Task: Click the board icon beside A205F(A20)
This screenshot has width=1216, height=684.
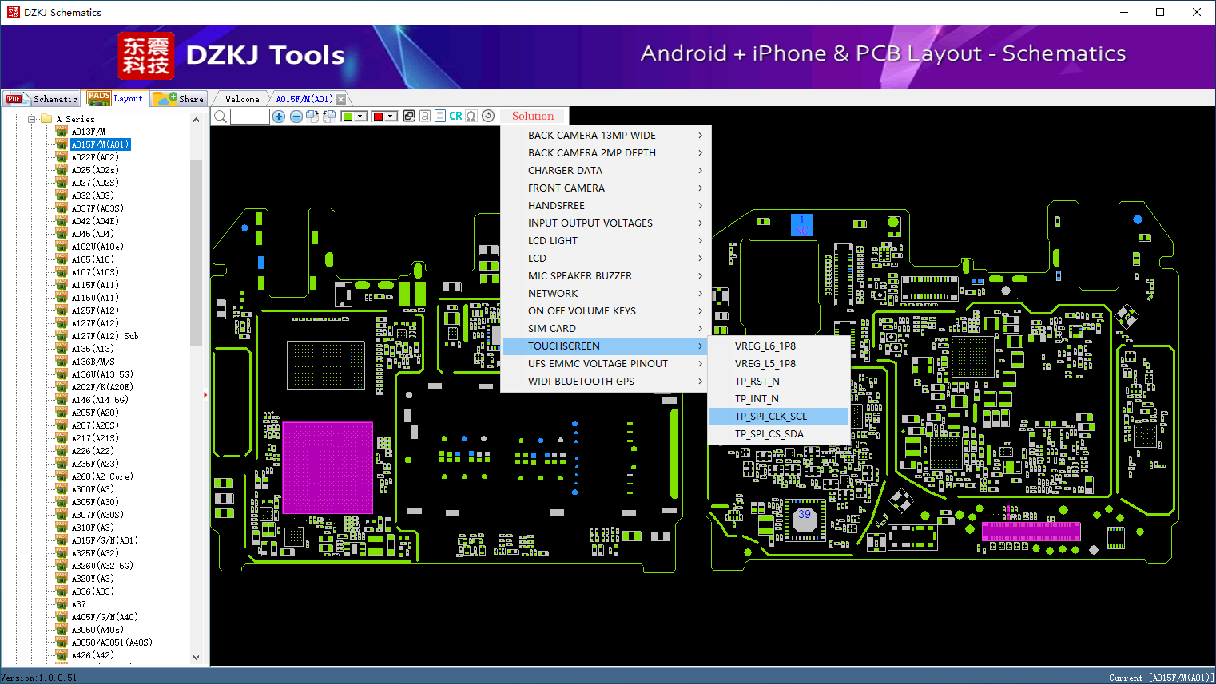Action: [x=62, y=413]
